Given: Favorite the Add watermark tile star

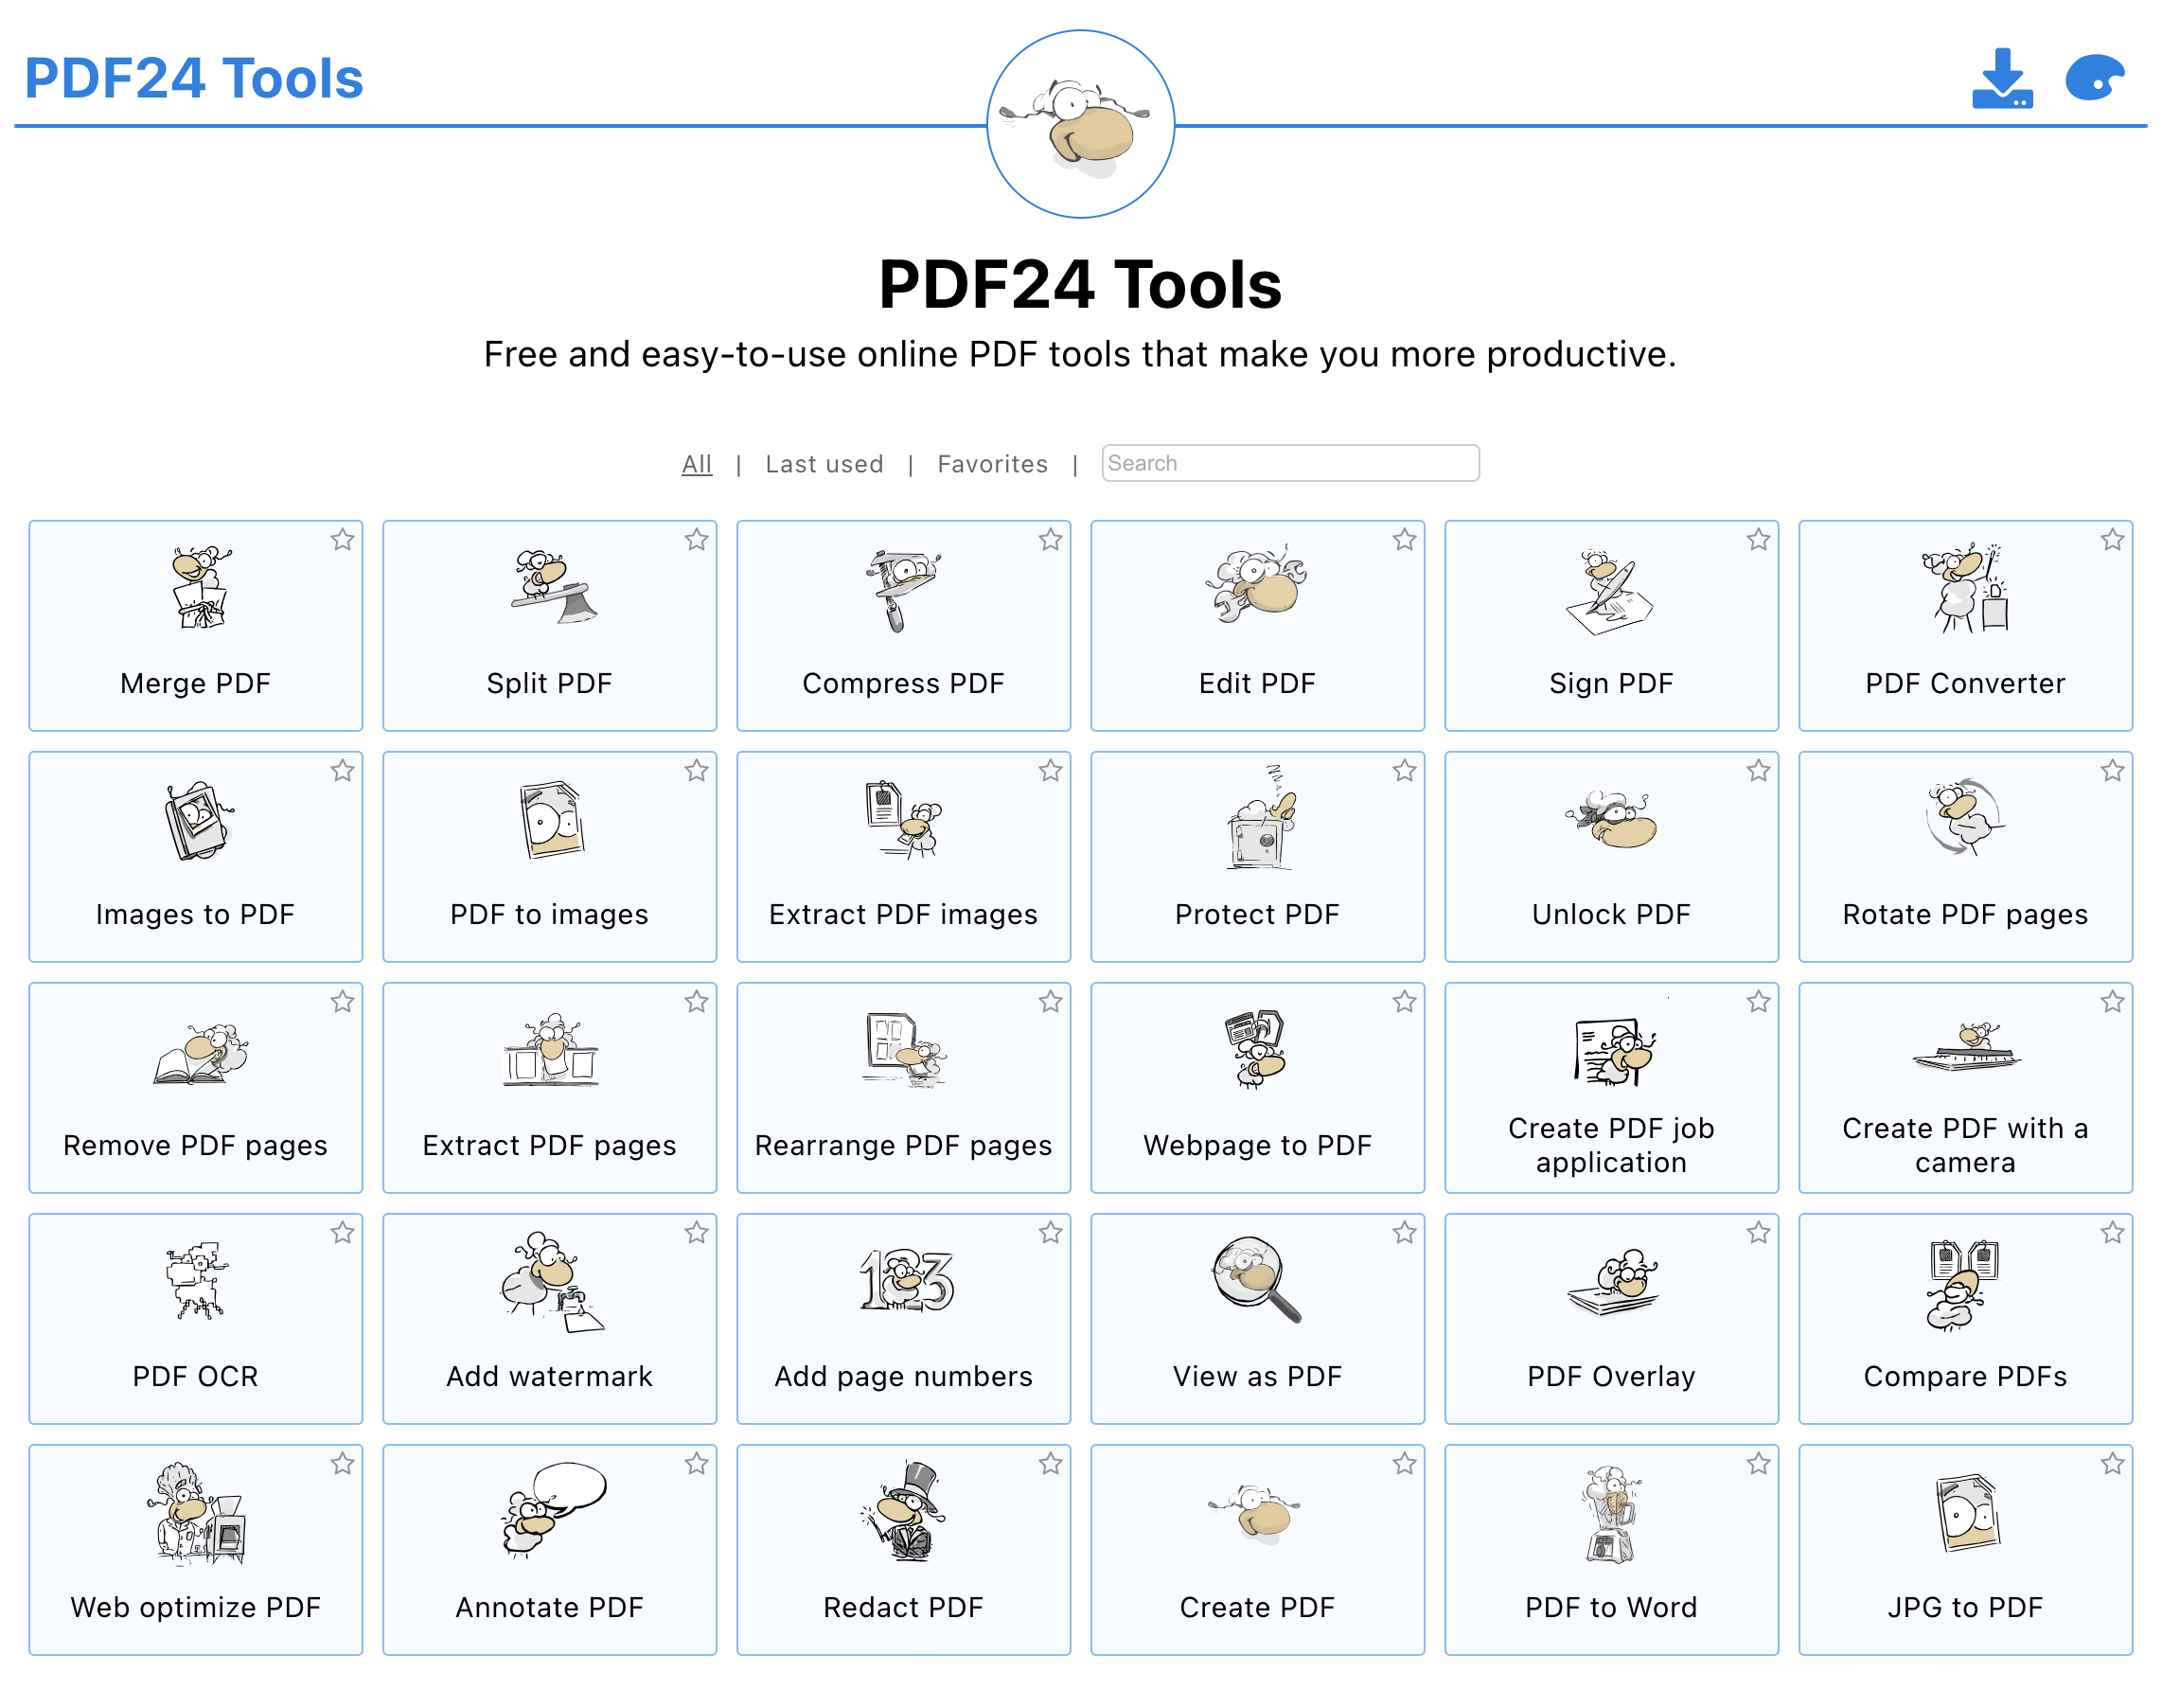Looking at the screenshot, I should tap(697, 1233).
